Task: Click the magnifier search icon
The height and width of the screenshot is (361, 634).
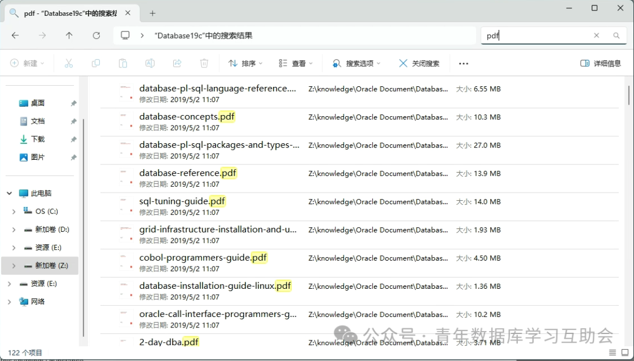Action: (x=616, y=36)
